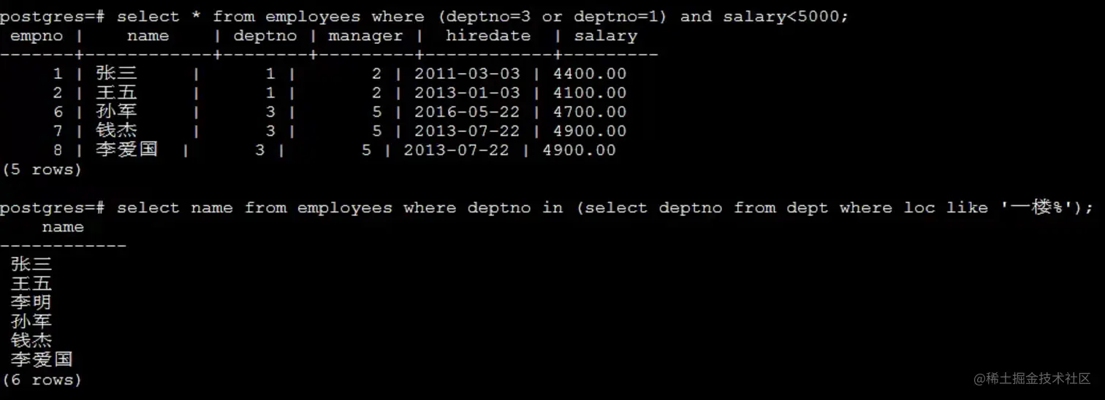Click the 2013-07-22 hiredate in 钱杰's row
Viewport: 1105px width, 400px height.
pyautogui.click(x=467, y=131)
